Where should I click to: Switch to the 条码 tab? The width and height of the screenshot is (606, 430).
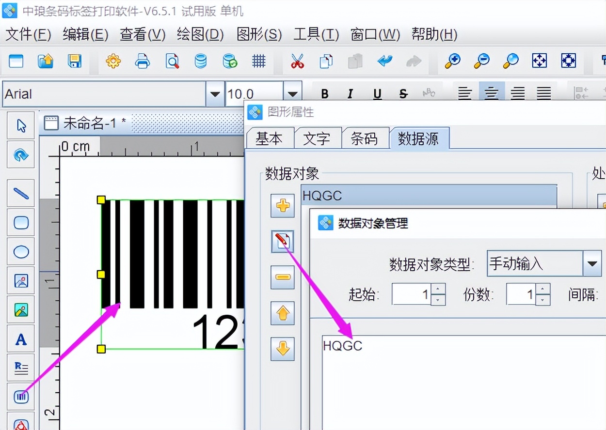pyautogui.click(x=364, y=139)
